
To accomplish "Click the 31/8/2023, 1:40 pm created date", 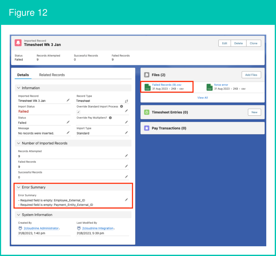I will [x=32, y=233].
